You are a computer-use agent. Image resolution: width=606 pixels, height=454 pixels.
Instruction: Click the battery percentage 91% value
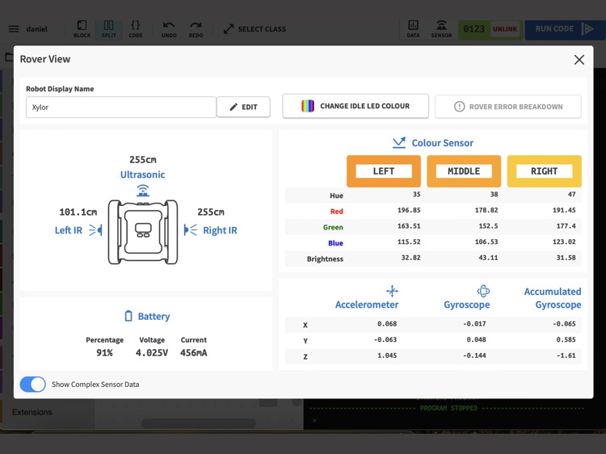click(x=104, y=353)
